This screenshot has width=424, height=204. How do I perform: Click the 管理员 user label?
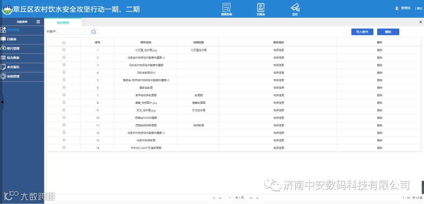[406, 8]
